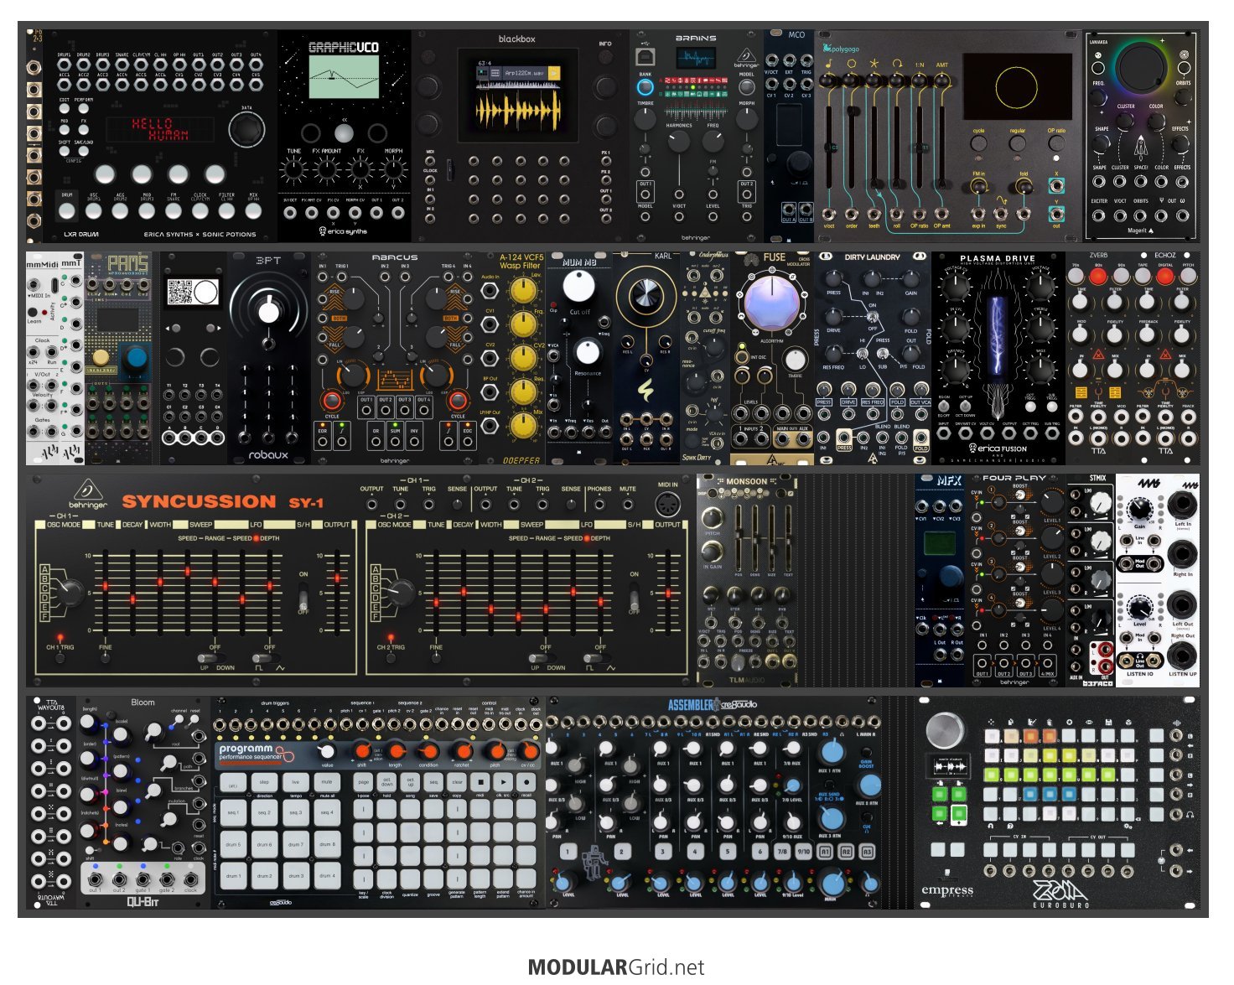The height and width of the screenshot is (985, 1234).
Task: Click the mute button on Programm
Action: point(327,782)
